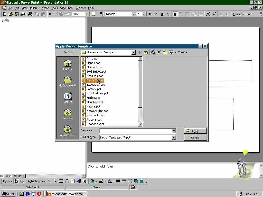
Task: Click the Help question mark toolbar icon
Action: coord(93,14)
